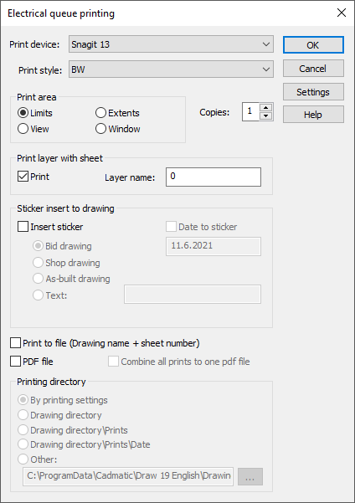Open the Print device dropdown
Screen dimensions: 355x503
coord(171,44)
